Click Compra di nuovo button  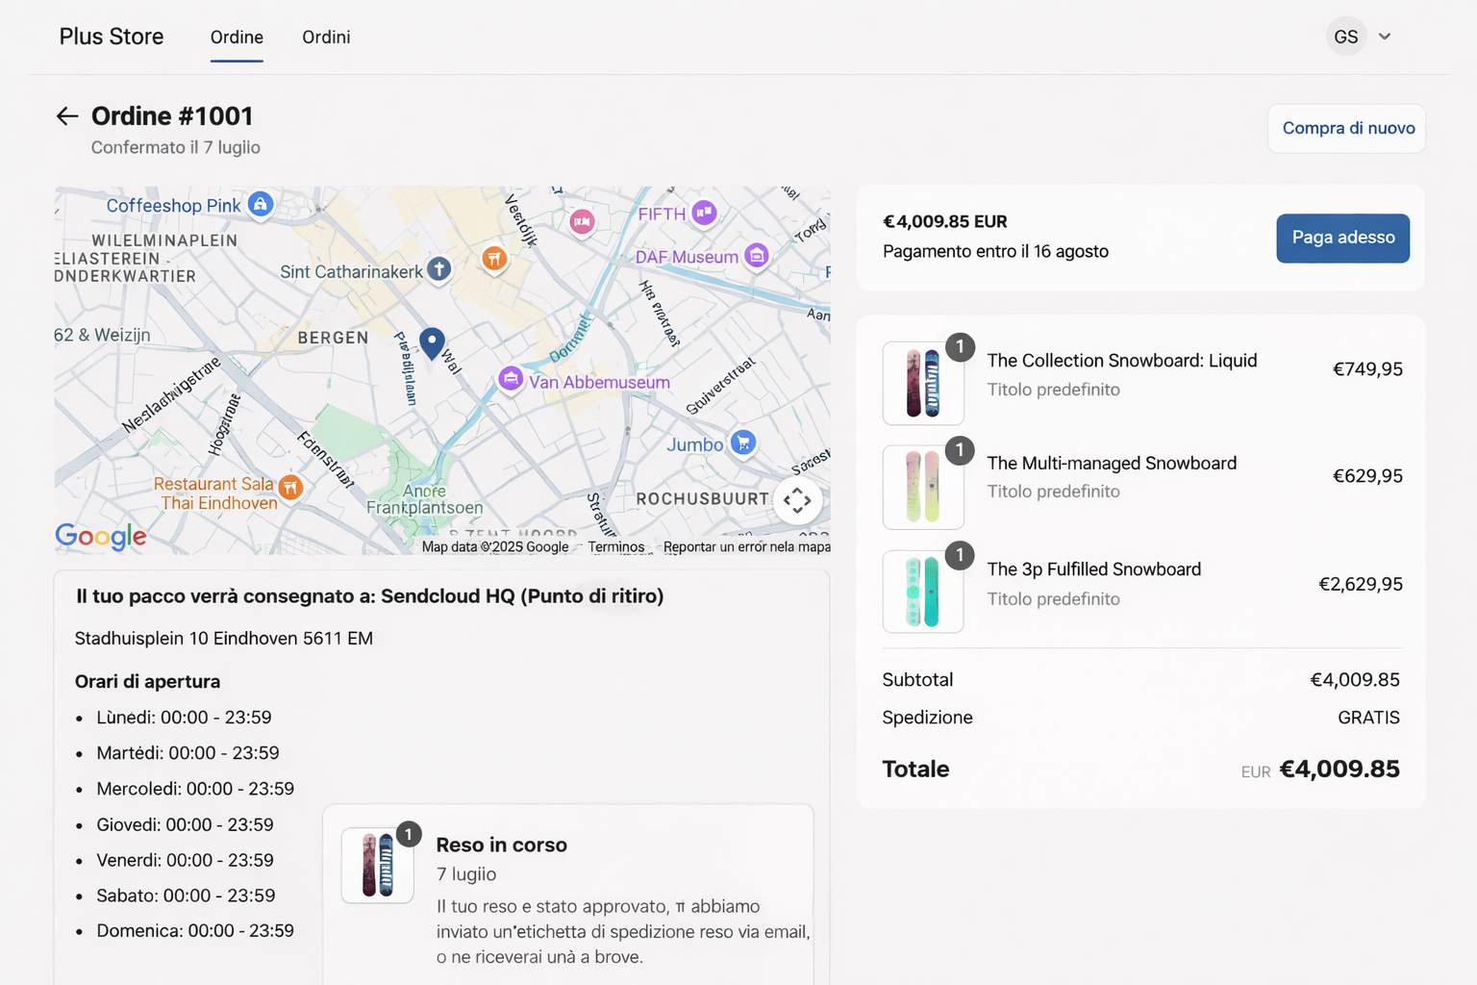[x=1347, y=128]
